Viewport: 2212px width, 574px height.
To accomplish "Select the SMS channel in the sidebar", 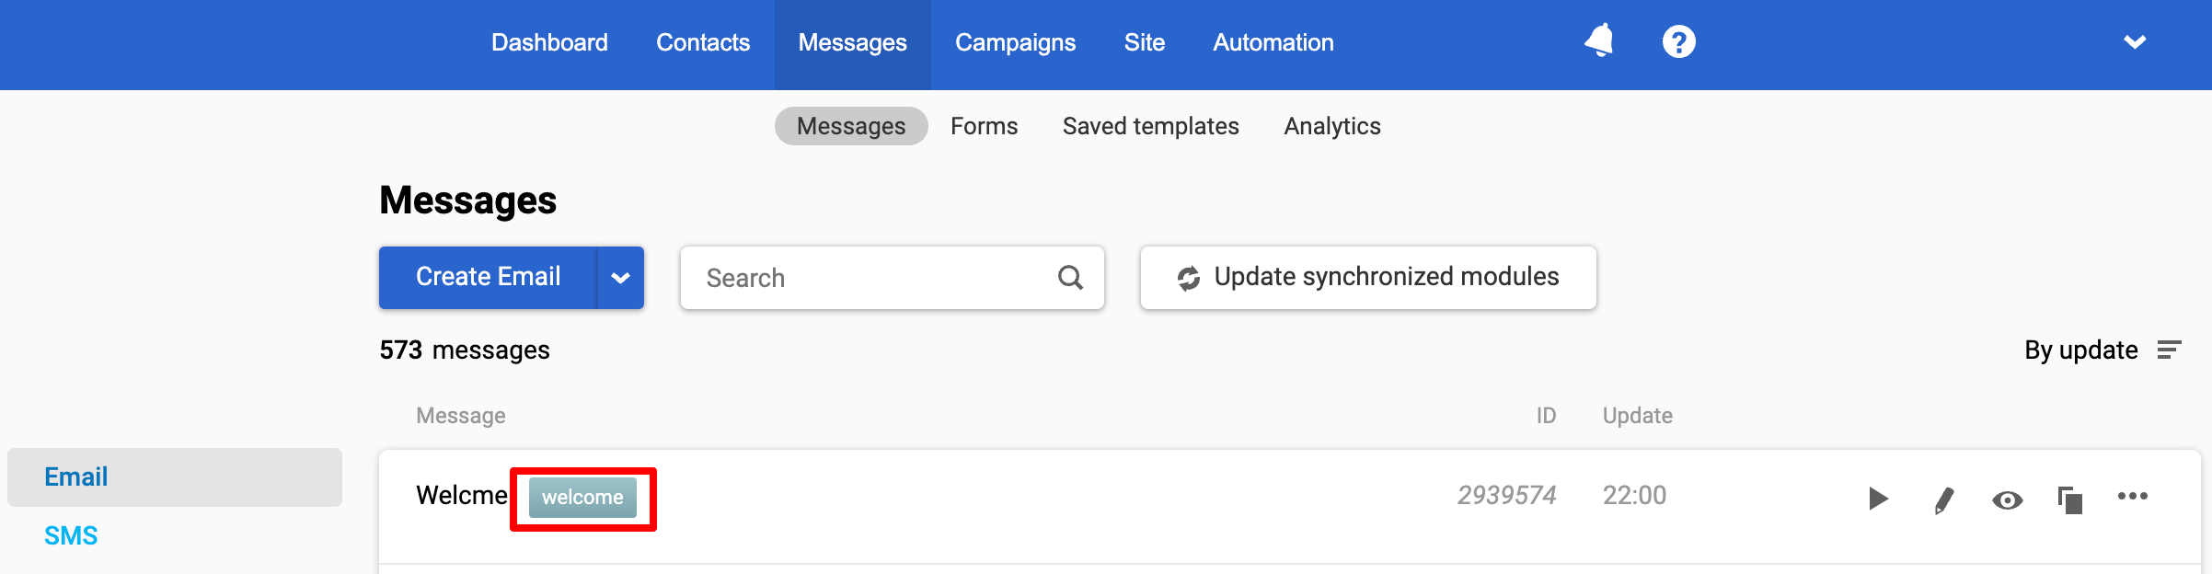I will pyautogui.click(x=71, y=535).
